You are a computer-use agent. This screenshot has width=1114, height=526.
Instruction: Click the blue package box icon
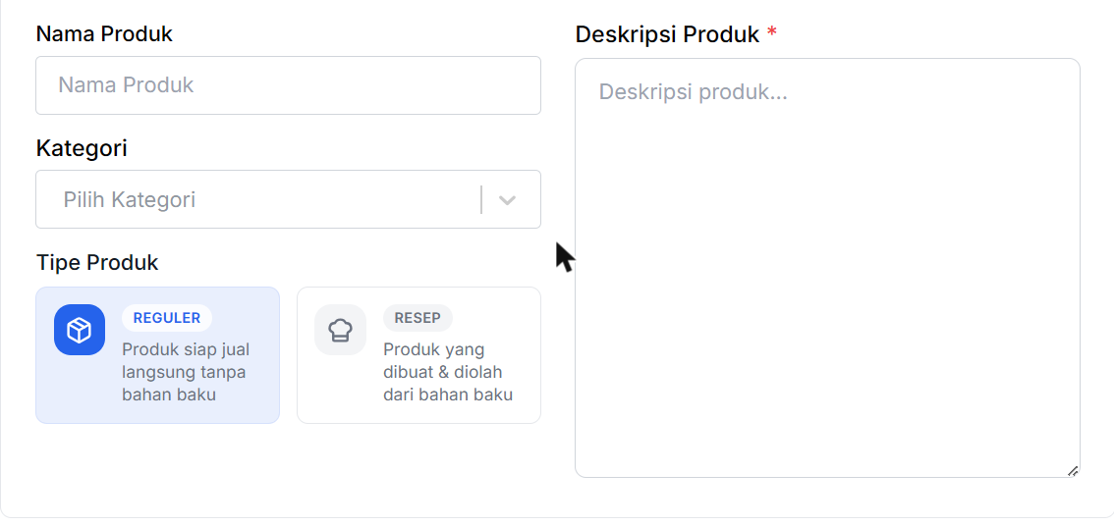click(80, 330)
